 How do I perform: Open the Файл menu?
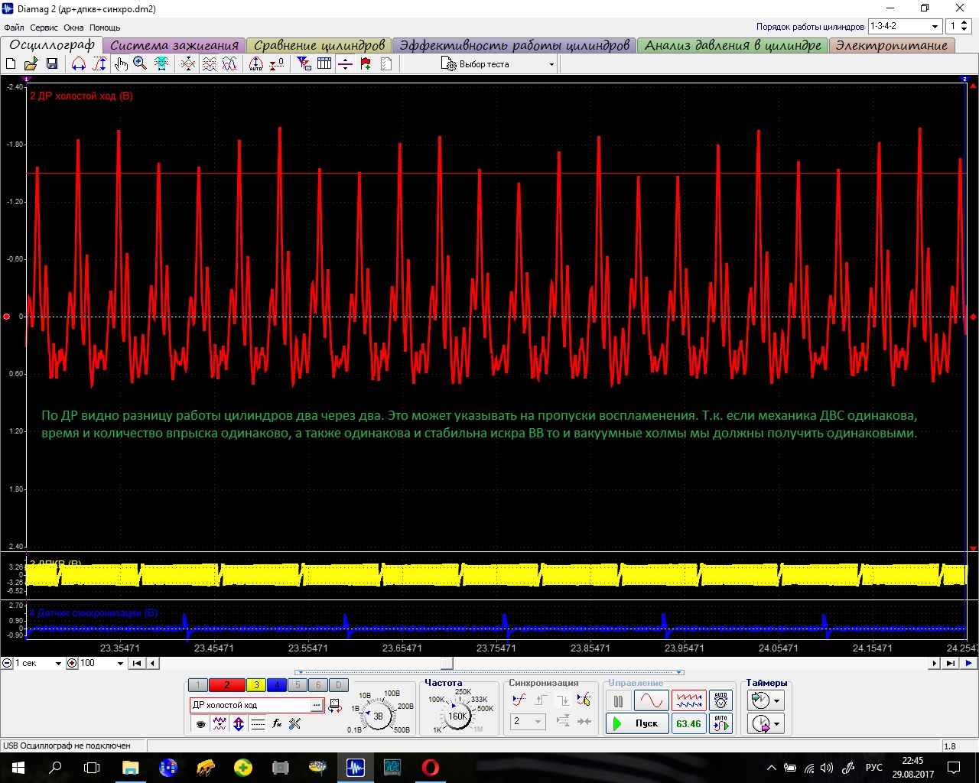click(x=14, y=28)
